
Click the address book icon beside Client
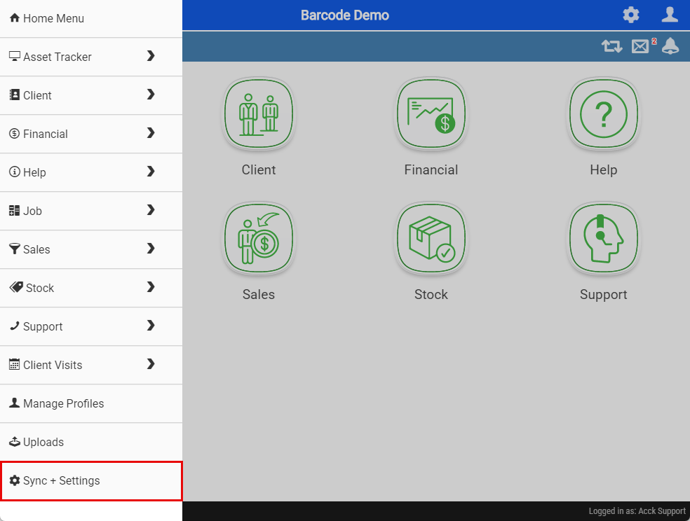[15, 95]
